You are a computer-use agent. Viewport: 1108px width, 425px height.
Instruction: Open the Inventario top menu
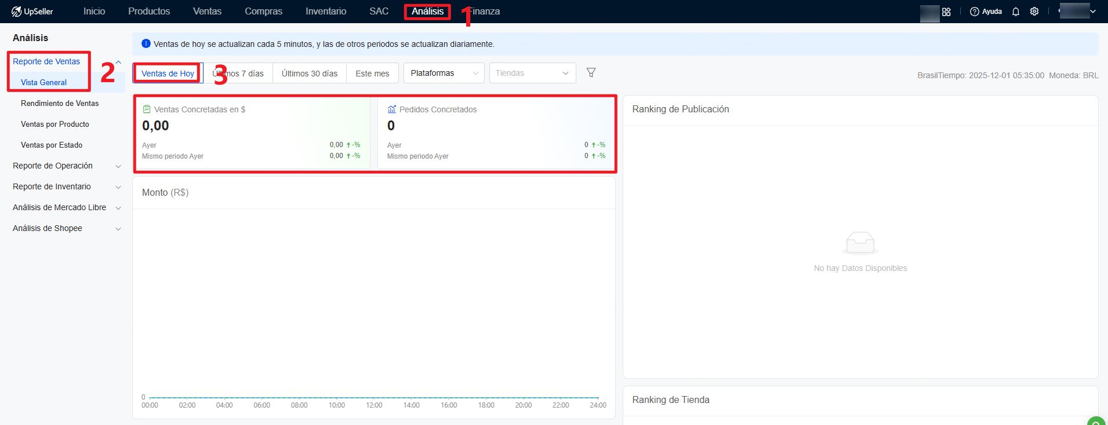(x=326, y=12)
